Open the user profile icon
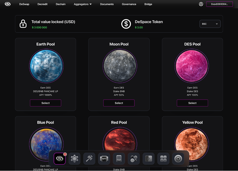 point(201,4)
